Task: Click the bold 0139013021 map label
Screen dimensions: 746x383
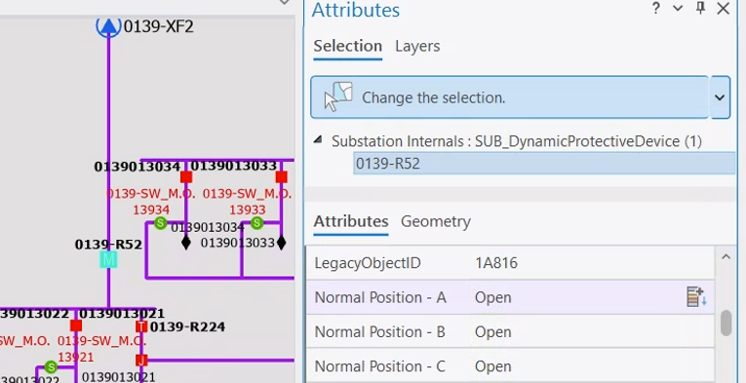Action: [x=122, y=314]
